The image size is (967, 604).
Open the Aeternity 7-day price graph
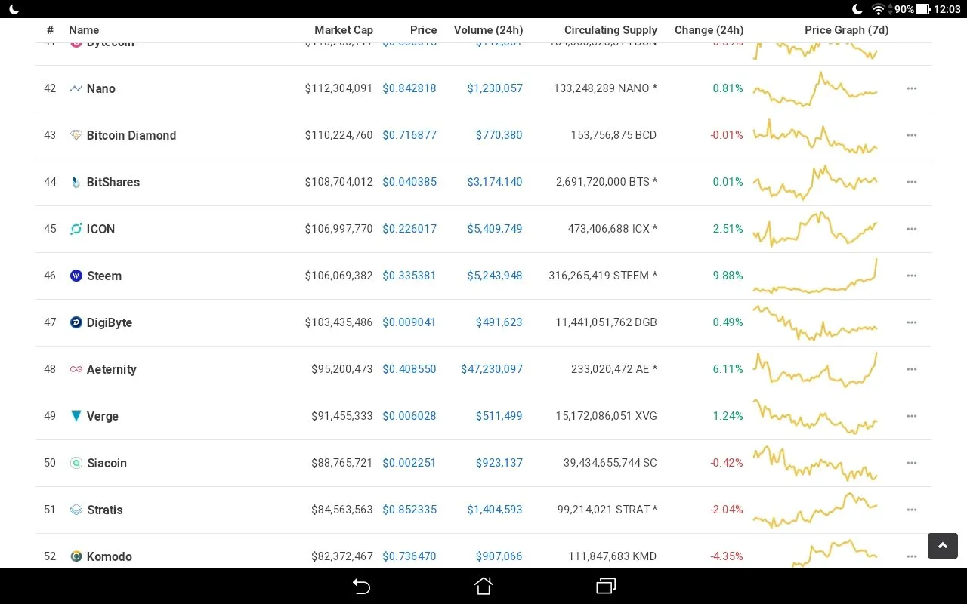click(x=815, y=369)
